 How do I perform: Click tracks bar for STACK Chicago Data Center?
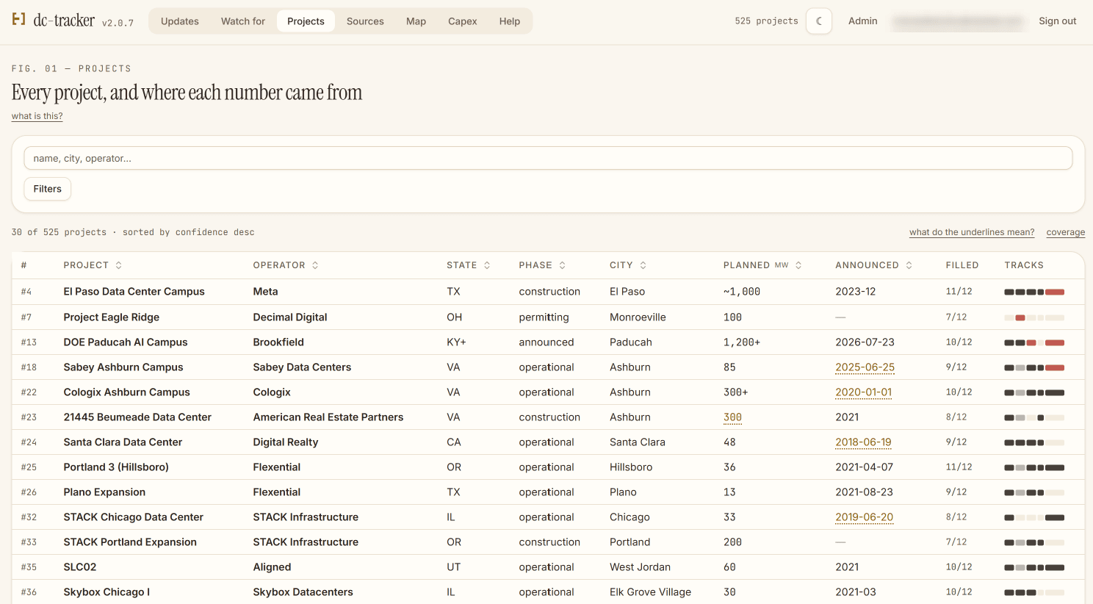(x=1034, y=517)
